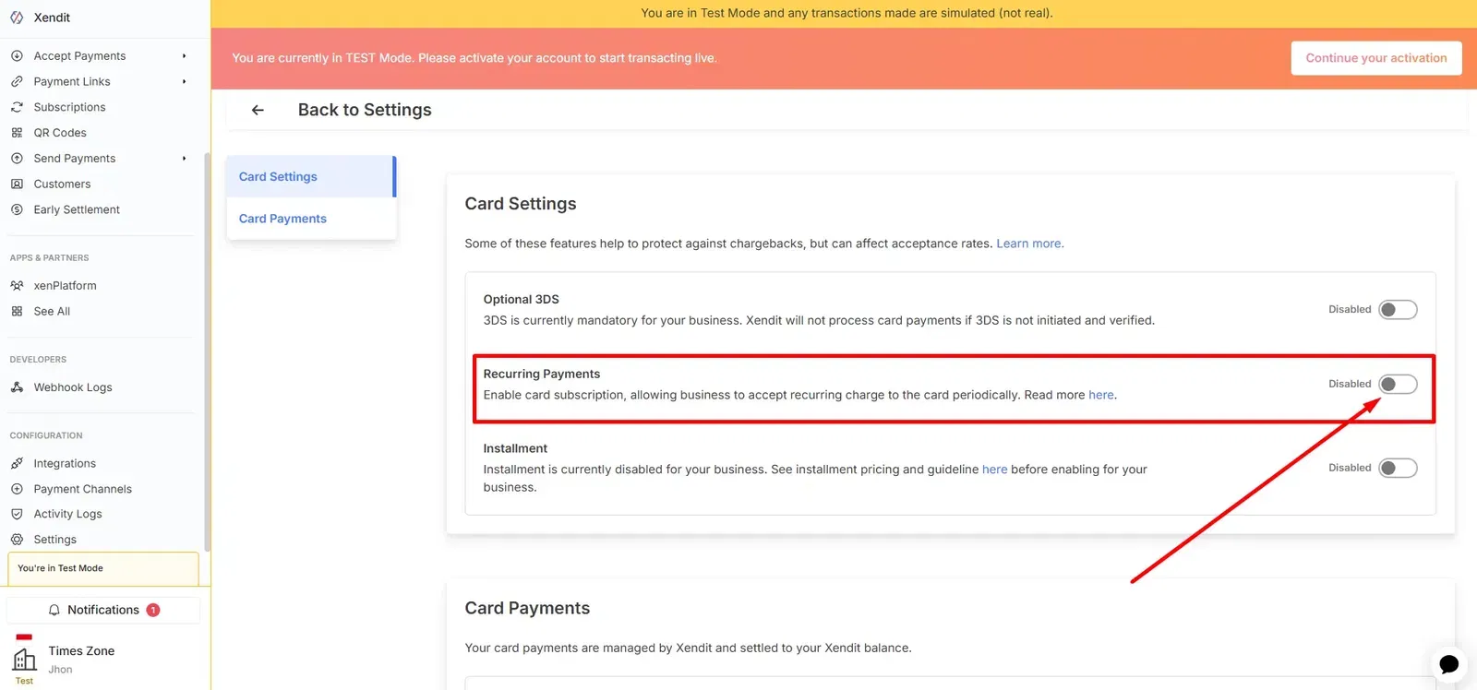
Task: Switch to the Card Payments tab
Action: tap(282, 219)
